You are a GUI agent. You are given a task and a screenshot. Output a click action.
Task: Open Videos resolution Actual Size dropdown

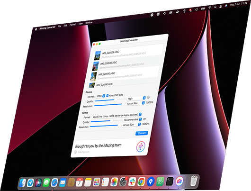[x=132, y=125]
